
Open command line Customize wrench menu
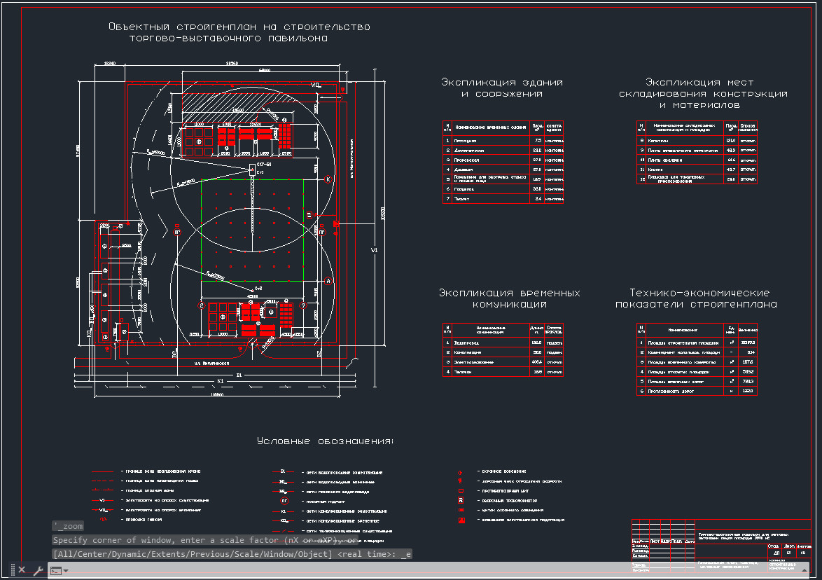click(38, 570)
